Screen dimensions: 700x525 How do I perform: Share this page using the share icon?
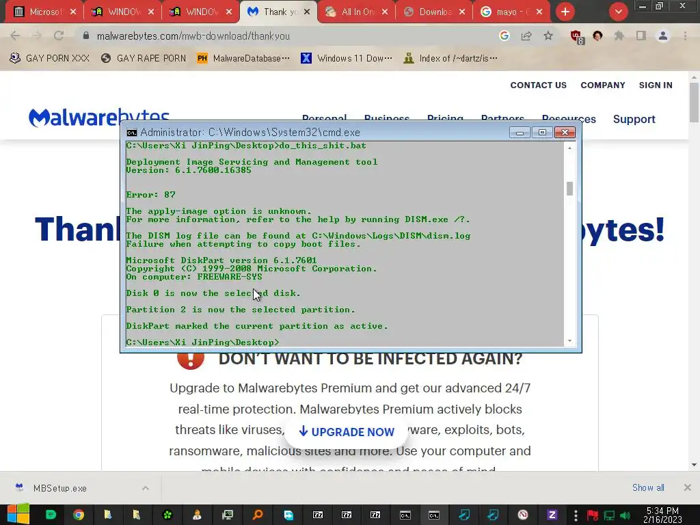pos(526,36)
